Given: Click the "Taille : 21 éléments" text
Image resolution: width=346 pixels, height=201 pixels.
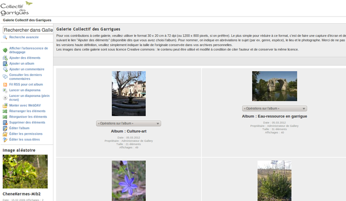Looking at the screenshot, I should click(129, 144).
